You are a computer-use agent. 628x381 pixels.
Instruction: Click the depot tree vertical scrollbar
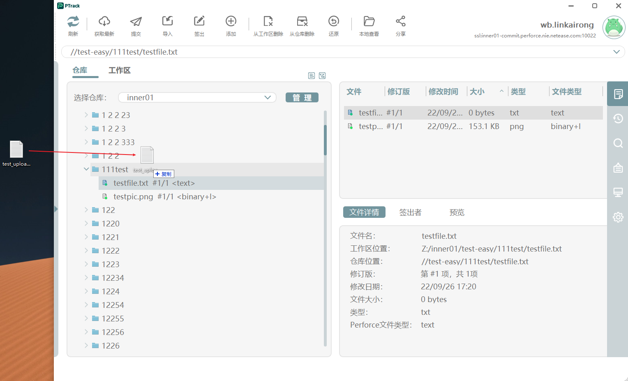coord(325,140)
